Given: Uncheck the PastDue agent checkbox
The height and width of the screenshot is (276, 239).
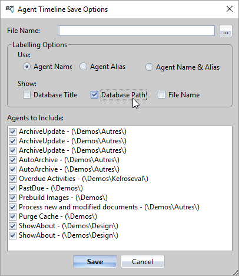Looking at the screenshot, I should [12, 188].
